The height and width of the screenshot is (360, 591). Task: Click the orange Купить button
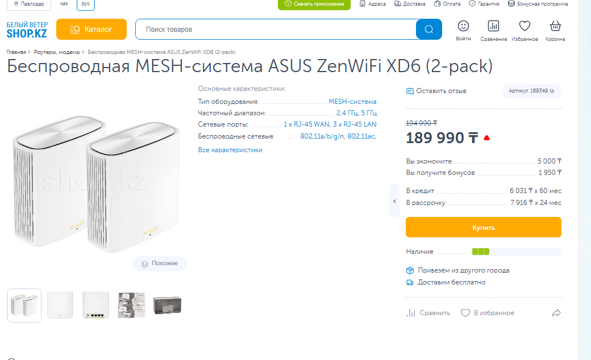click(x=483, y=227)
